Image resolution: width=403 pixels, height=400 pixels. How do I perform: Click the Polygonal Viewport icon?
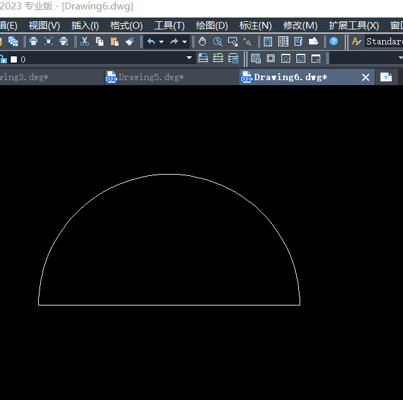coord(286,59)
